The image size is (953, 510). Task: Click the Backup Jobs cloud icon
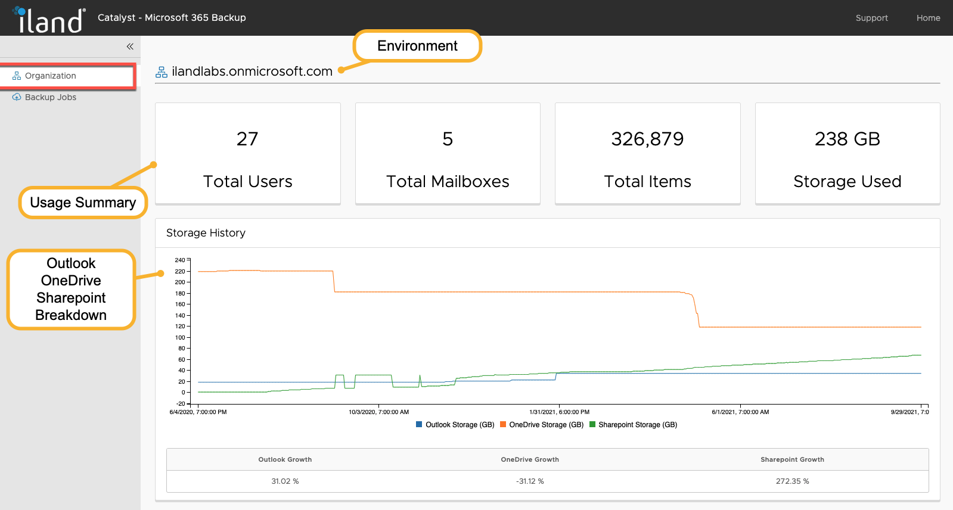[x=17, y=97]
